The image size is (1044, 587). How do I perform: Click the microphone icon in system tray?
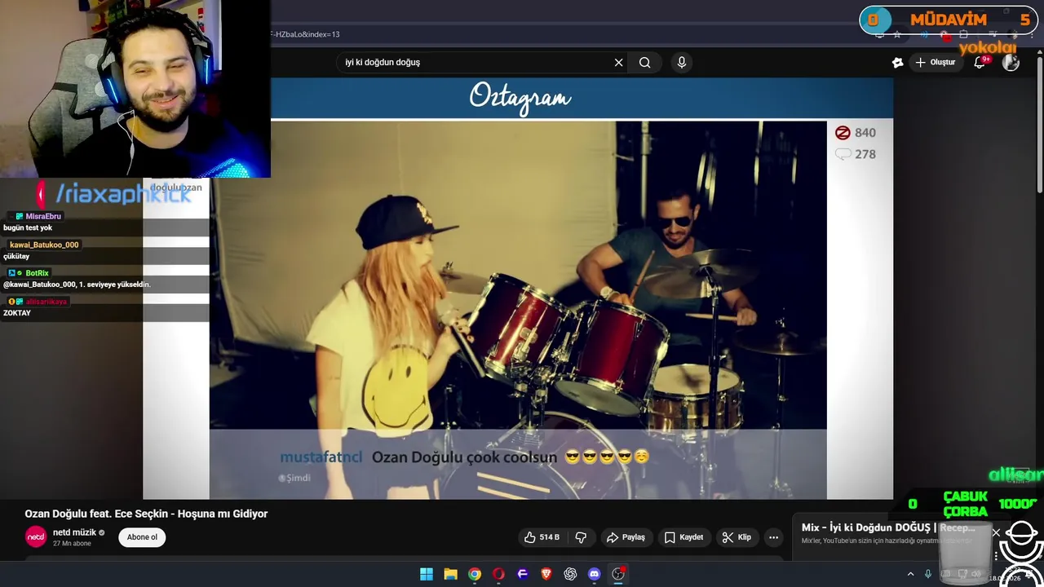(x=927, y=575)
